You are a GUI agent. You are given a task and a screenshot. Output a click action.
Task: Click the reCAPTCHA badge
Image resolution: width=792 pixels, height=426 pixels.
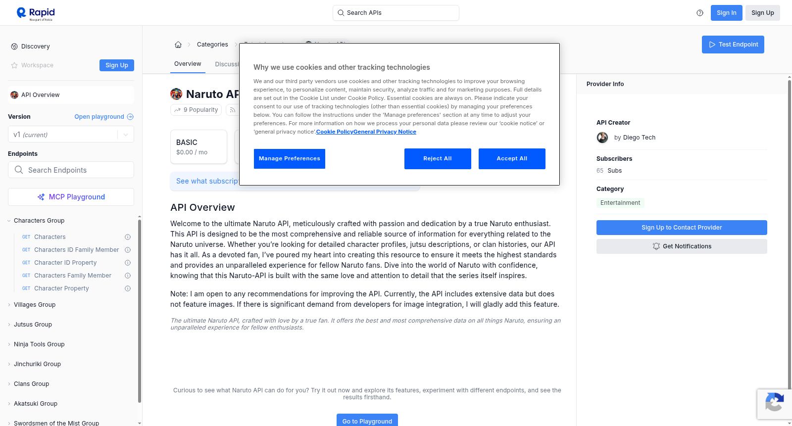tap(774, 404)
